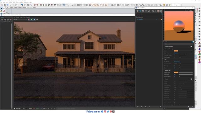Image resolution: width=201 pixels, height=113 pixels.
Task: Switch to the Scene 4 tab
Action: coord(34,7)
